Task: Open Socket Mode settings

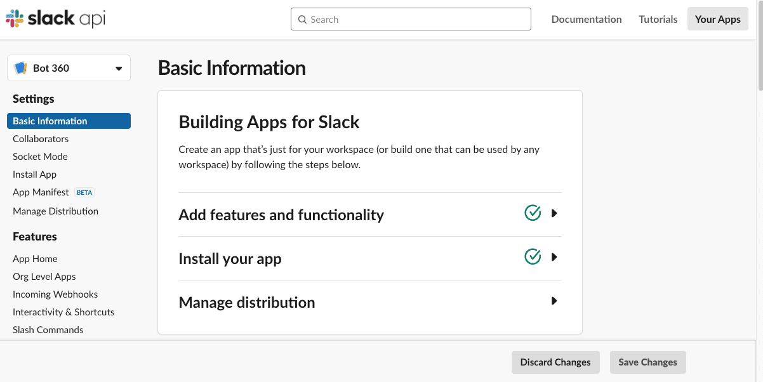Action: [x=40, y=156]
